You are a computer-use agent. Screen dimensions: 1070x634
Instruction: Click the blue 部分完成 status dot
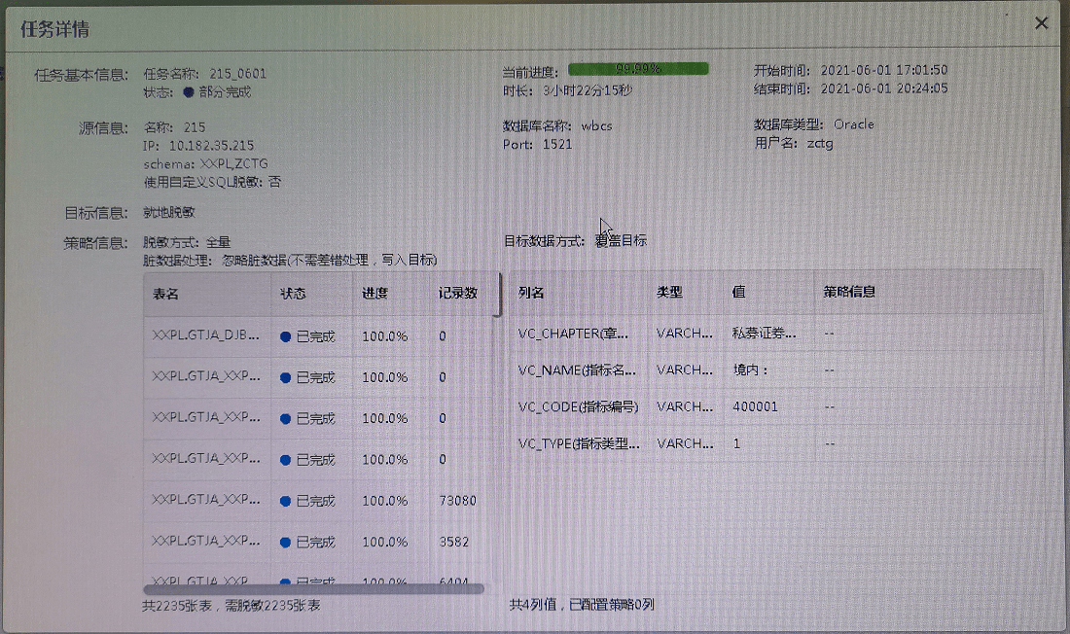pyautogui.click(x=189, y=92)
